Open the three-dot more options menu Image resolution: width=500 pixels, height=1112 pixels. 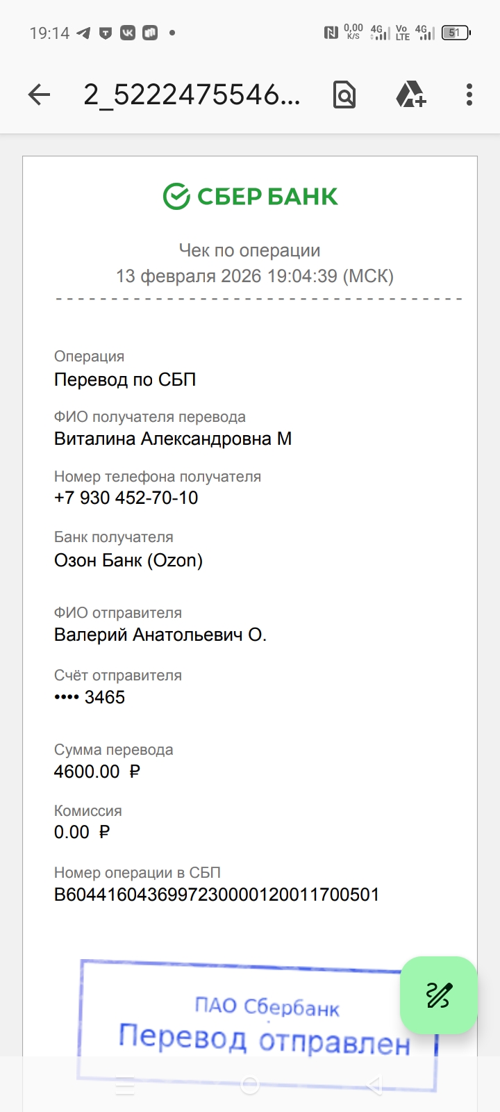(469, 95)
